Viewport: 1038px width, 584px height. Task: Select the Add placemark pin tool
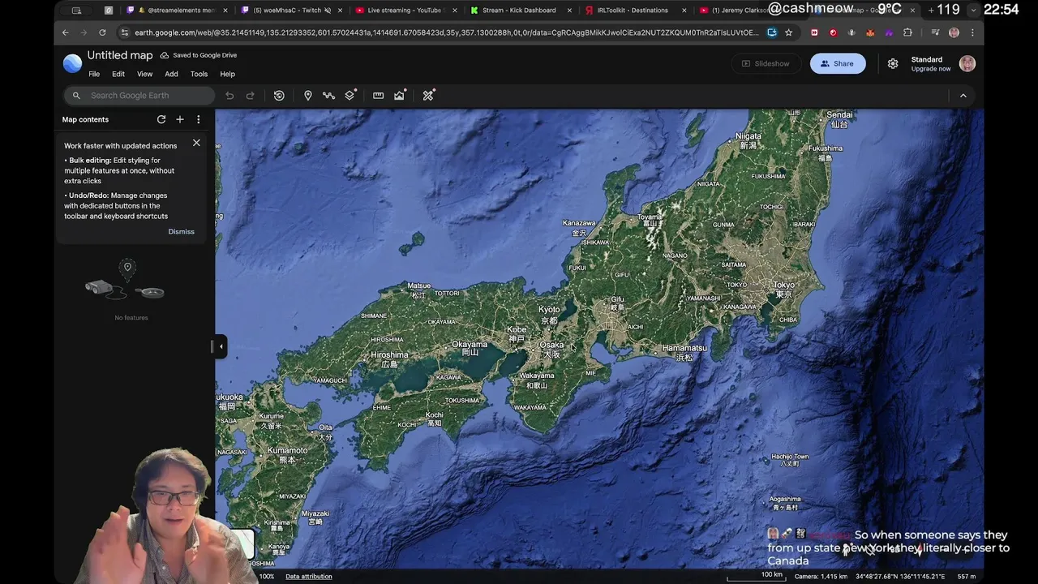click(308, 96)
